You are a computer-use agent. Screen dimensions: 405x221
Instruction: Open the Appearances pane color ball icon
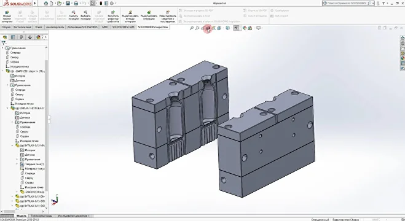403,58
